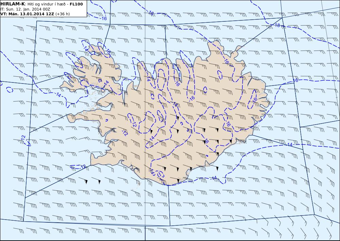Click the "VT: Mán. 13.01.2014 12Z" valid time
Image resolution: width=340 pixels, height=241 pixels.
click(27, 14)
